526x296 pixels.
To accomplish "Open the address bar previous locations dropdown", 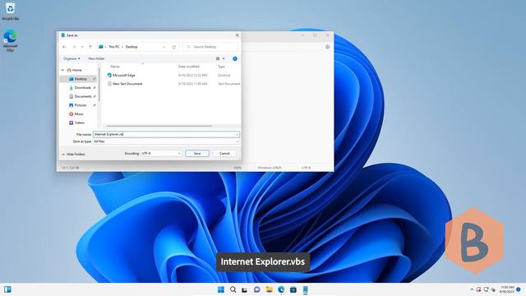I will (x=164, y=47).
